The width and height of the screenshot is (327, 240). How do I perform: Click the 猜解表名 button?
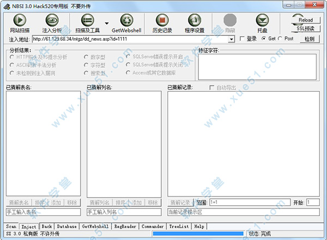click(19, 203)
